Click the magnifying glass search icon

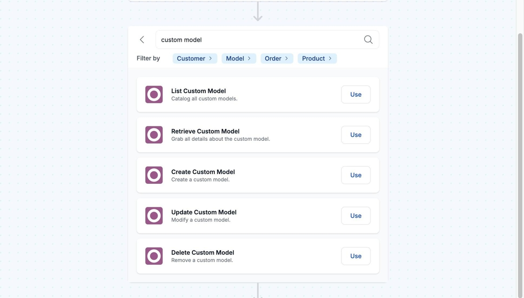[368, 40]
